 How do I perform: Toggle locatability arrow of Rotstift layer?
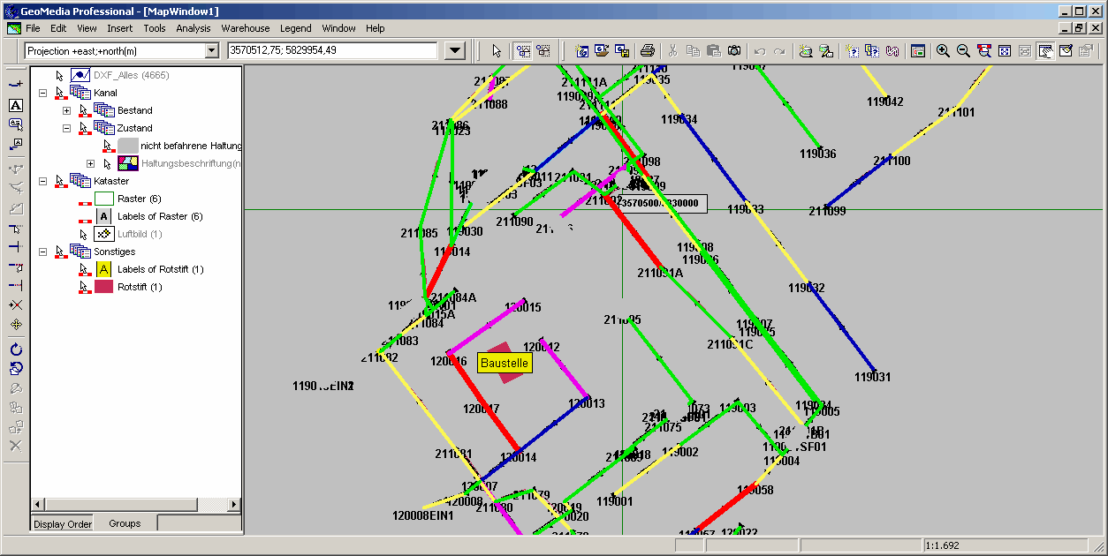pos(84,287)
